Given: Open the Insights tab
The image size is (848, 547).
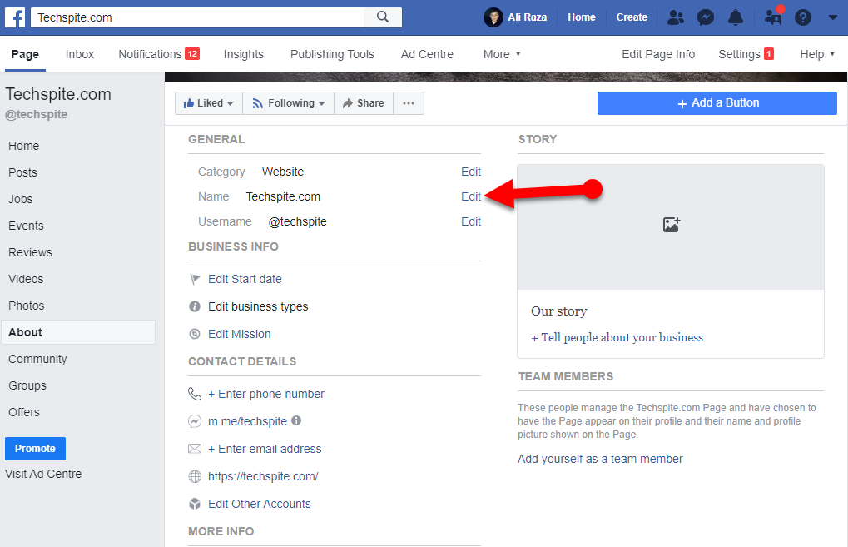Looking at the screenshot, I should tap(243, 53).
